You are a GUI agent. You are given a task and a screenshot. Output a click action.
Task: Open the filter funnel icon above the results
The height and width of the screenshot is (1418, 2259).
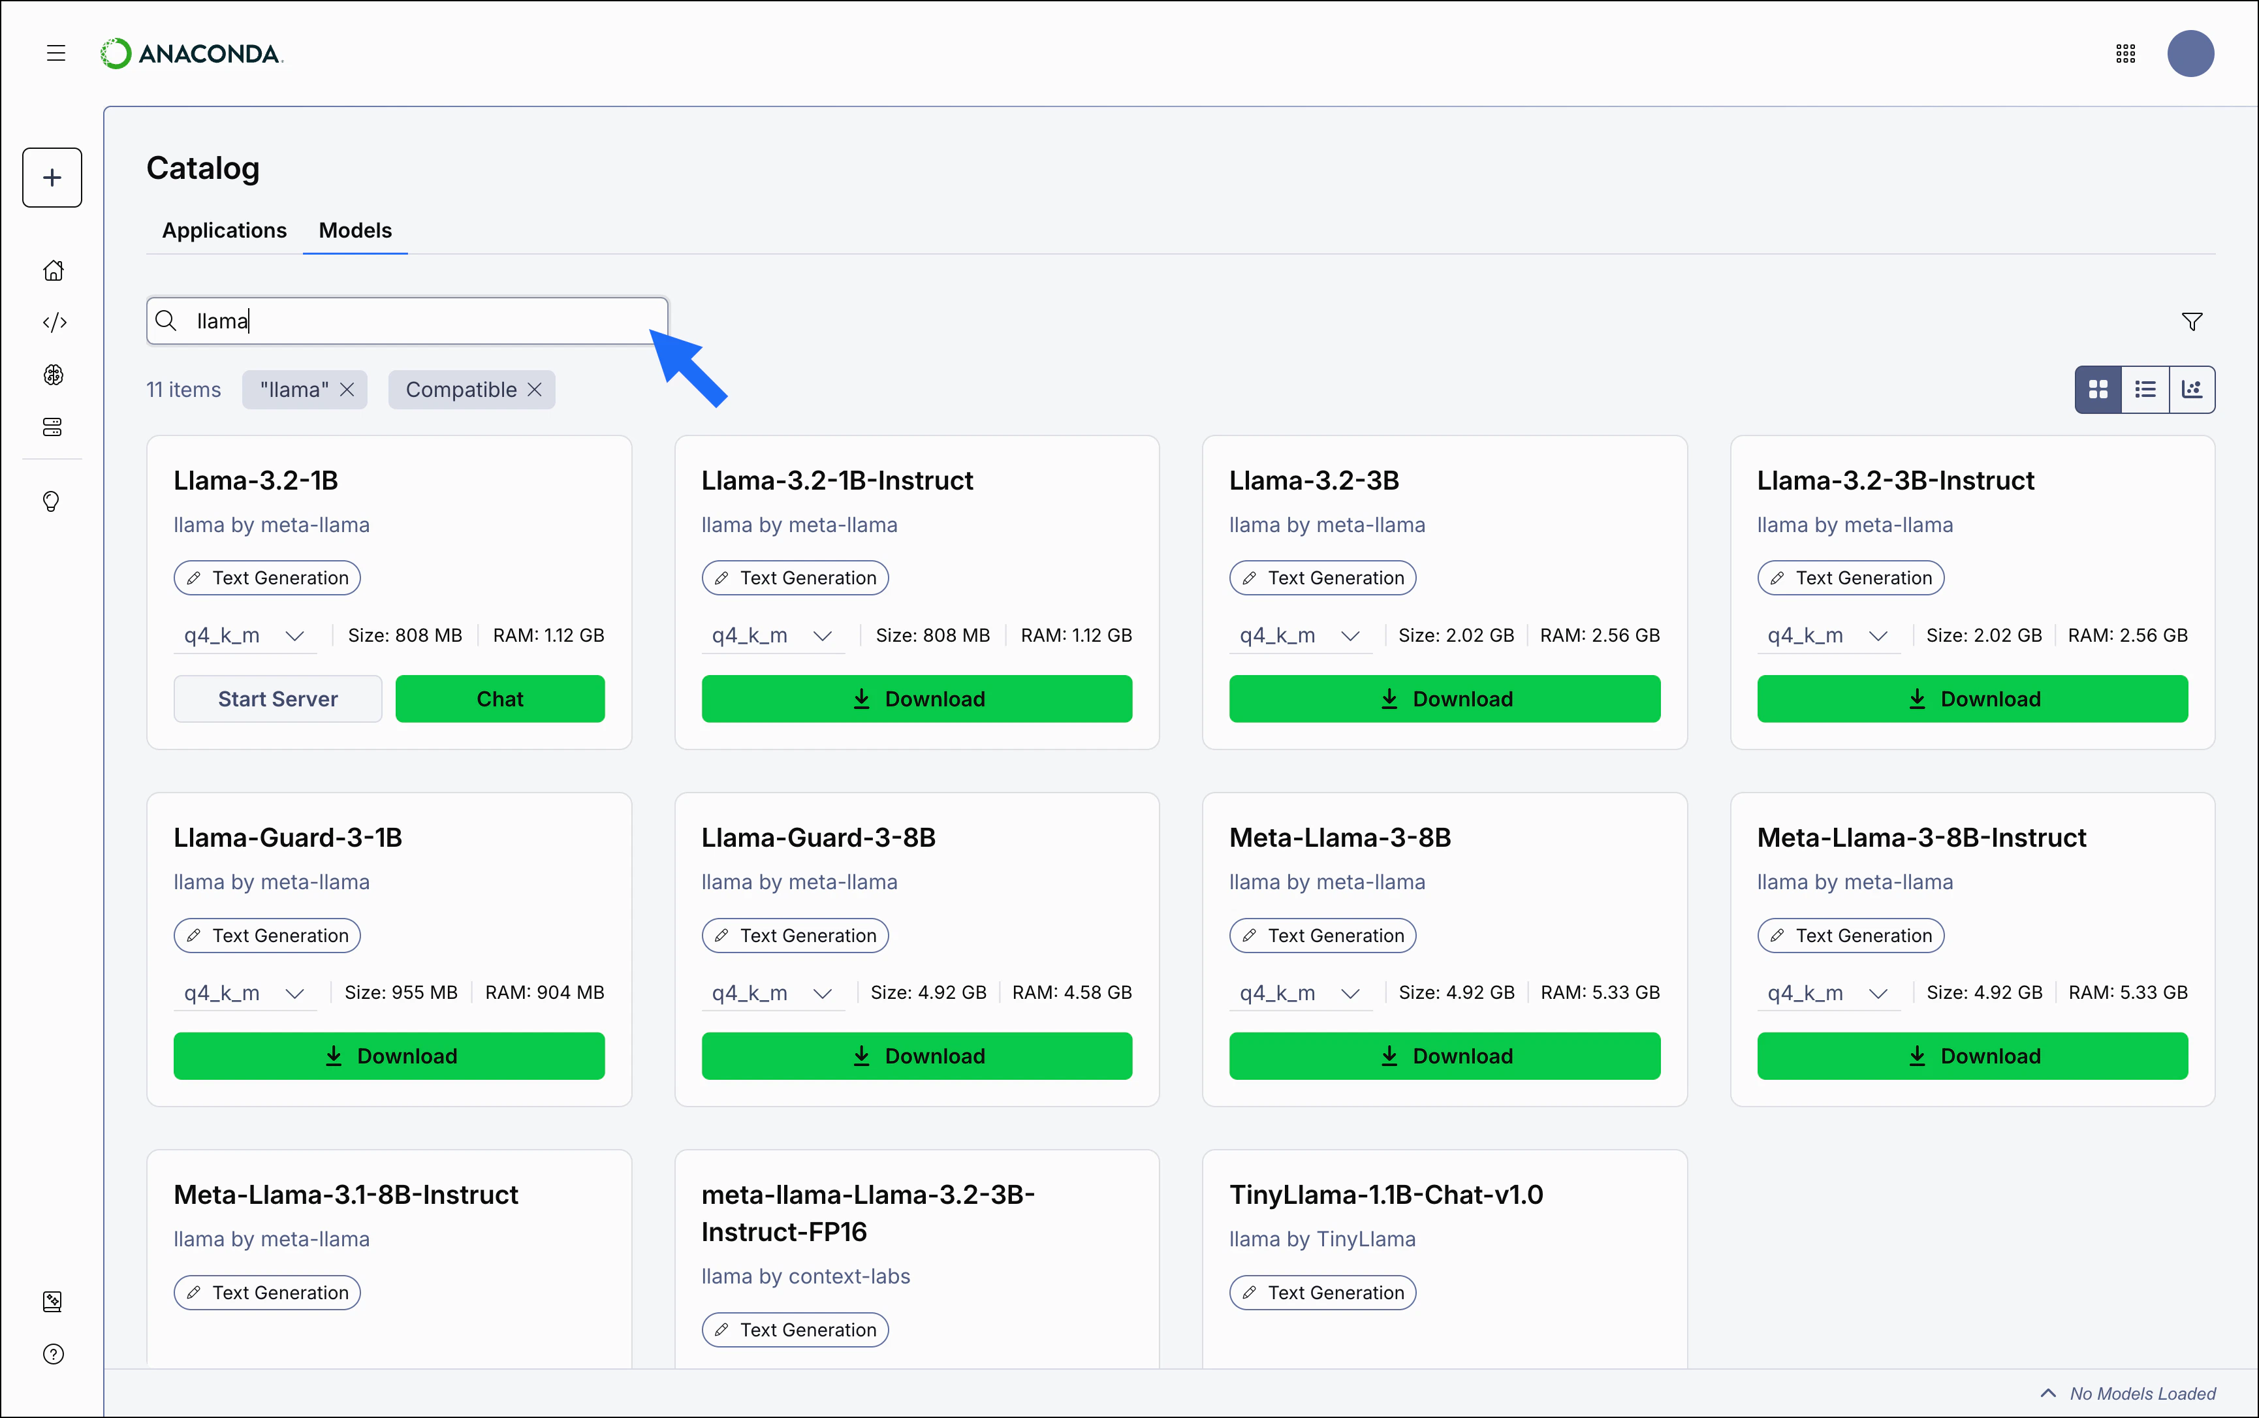tap(2192, 320)
